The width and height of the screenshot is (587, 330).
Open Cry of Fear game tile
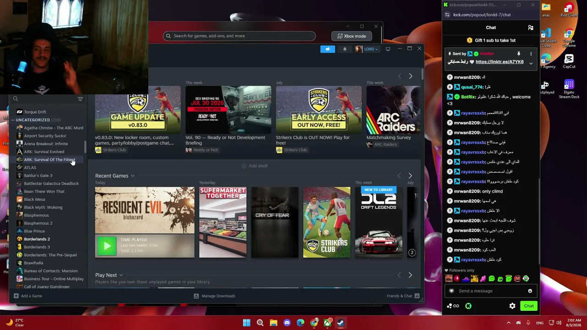pyautogui.click(x=275, y=222)
